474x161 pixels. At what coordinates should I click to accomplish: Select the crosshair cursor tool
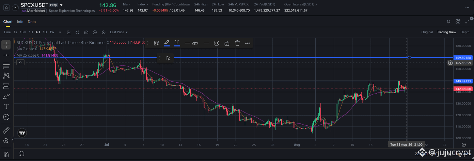point(6,45)
